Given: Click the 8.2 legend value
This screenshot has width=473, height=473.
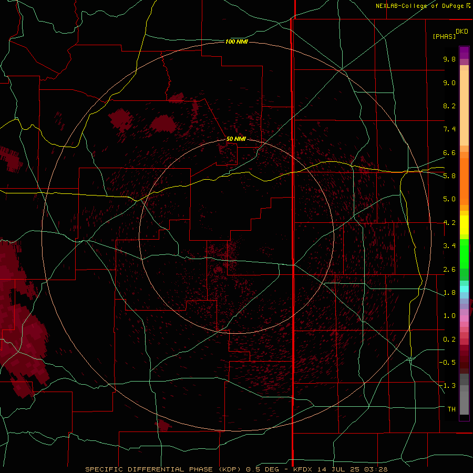Looking at the screenshot, I should [449, 106].
